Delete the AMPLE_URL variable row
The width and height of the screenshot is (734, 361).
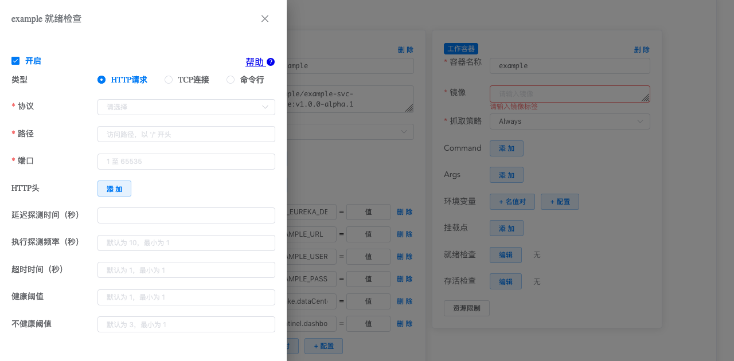pos(405,234)
